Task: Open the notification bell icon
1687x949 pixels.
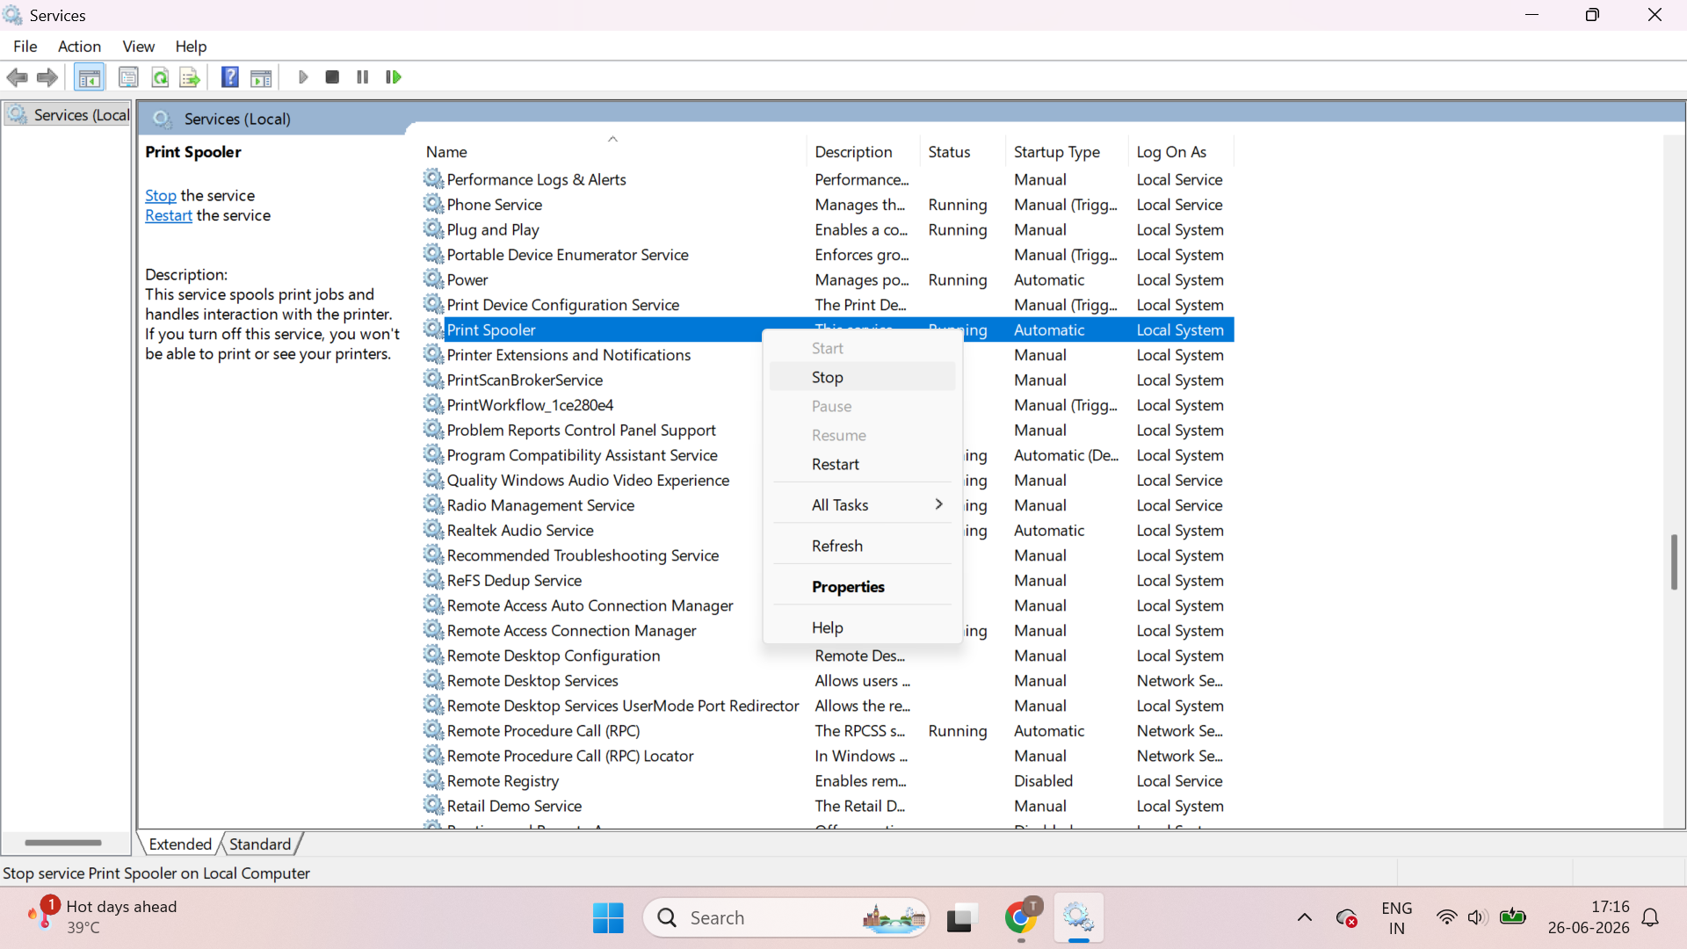Action: pyautogui.click(x=1650, y=917)
